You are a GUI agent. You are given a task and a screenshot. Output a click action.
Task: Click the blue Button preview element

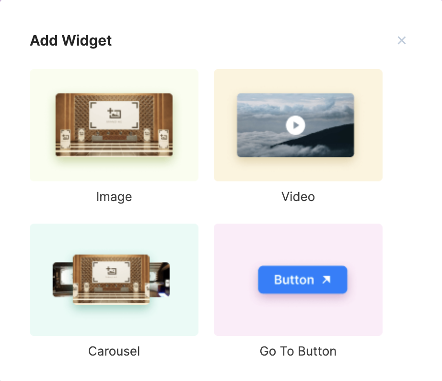point(302,279)
